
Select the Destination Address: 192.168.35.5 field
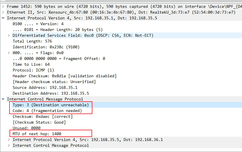tap(51, 93)
